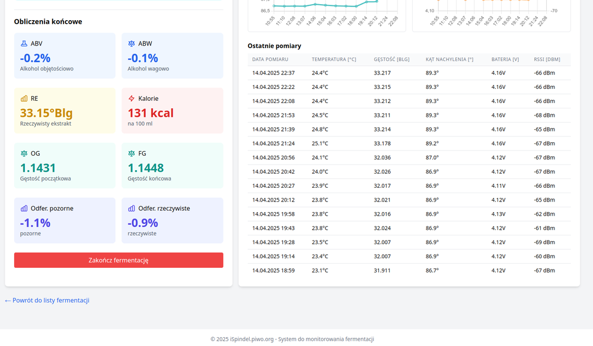This screenshot has width=593, height=346.
Task: Select the 14.04.2025 18:59 measurement row
Action: pyautogui.click(x=409, y=271)
